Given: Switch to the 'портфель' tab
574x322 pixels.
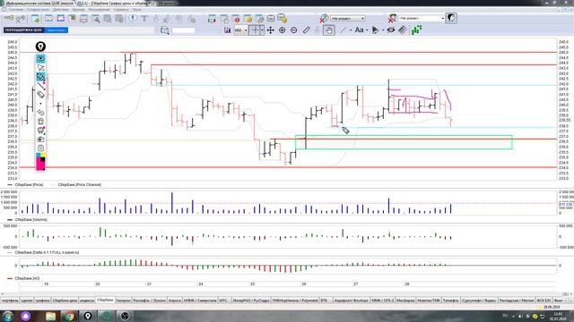Looking at the screenshot, I should 10,301.
